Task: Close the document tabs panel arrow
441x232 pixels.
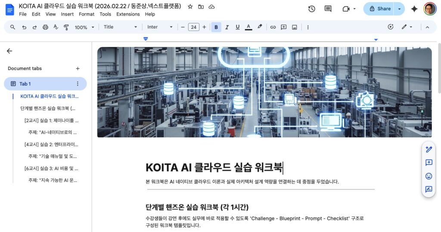Action: click(9, 51)
